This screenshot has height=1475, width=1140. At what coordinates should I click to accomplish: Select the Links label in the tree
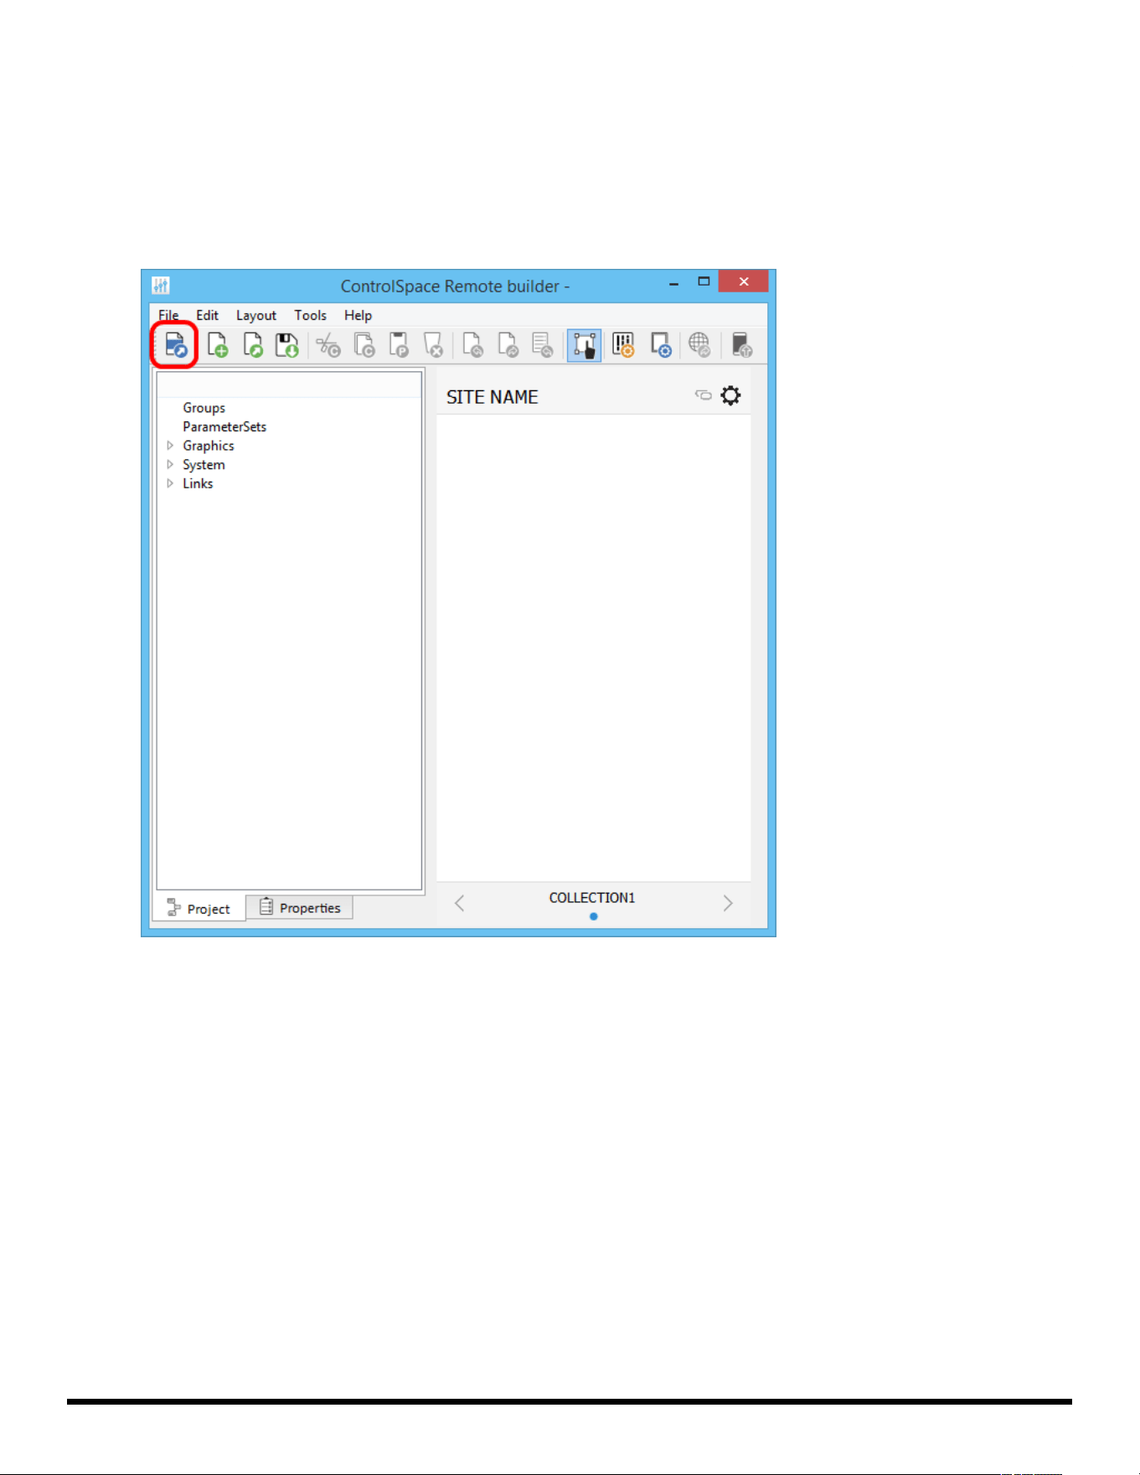tap(198, 483)
